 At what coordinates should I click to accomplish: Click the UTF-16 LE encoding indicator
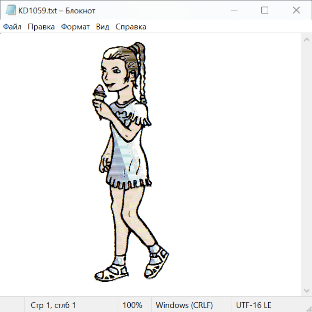(253, 305)
